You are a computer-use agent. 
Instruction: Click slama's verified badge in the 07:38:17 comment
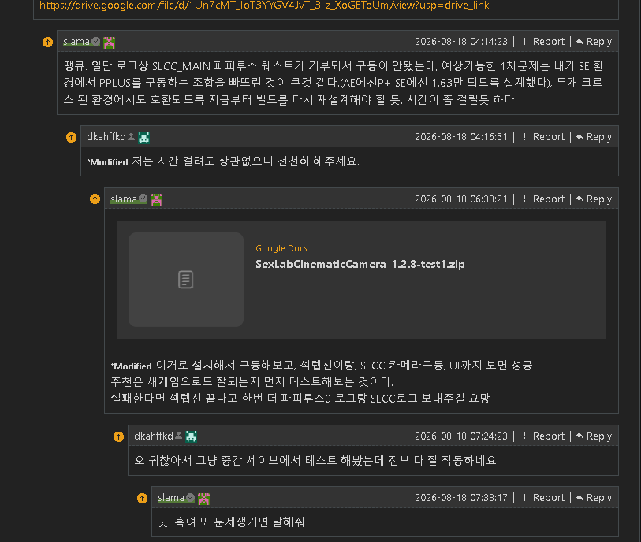[191, 497]
